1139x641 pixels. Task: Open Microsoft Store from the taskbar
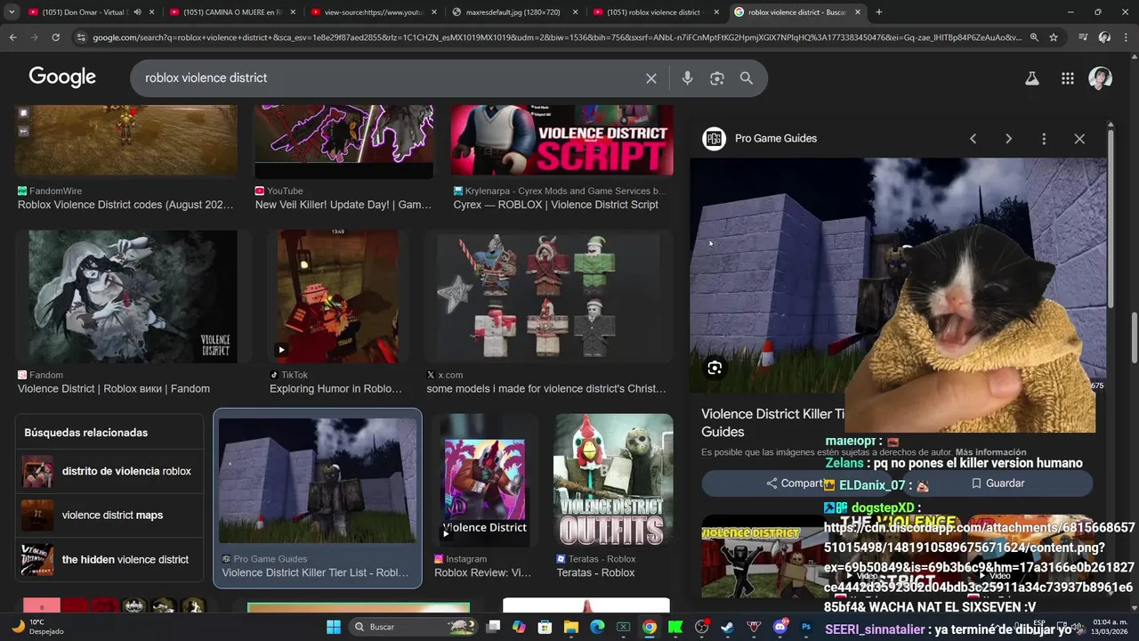tap(545, 627)
